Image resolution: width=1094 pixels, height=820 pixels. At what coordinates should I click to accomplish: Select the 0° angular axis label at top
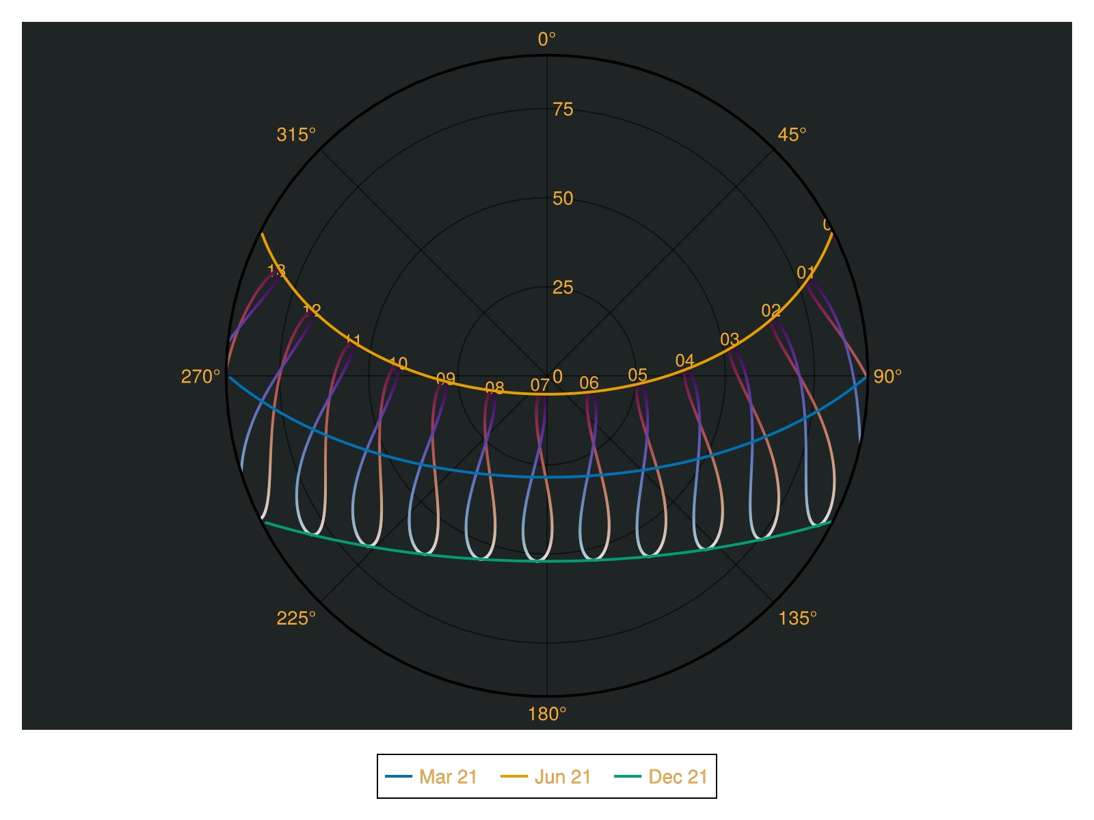click(x=547, y=40)
